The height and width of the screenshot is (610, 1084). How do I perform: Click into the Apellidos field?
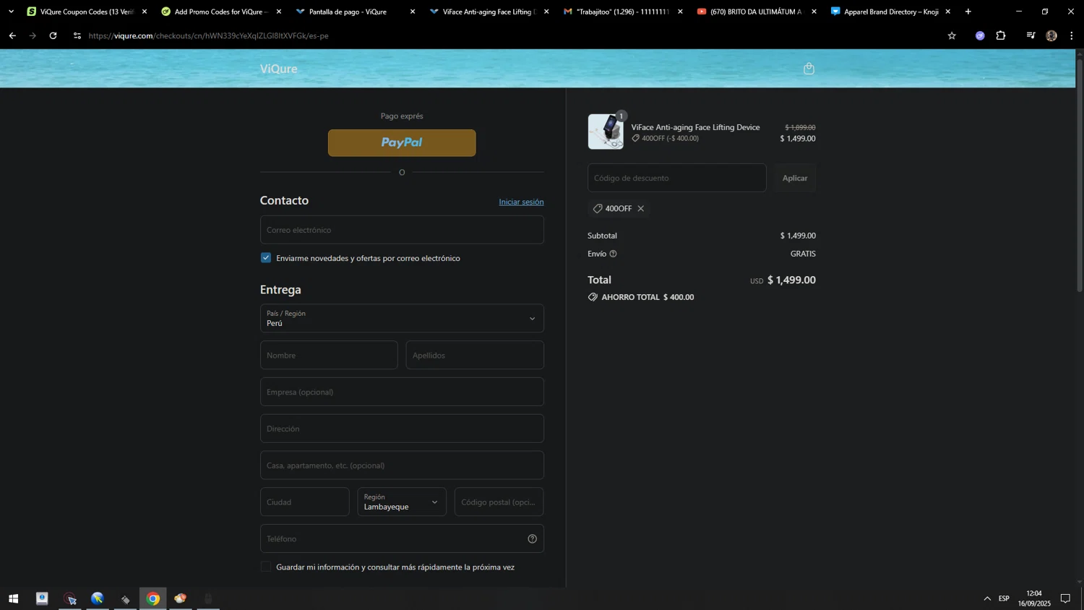tap(475, 355)
